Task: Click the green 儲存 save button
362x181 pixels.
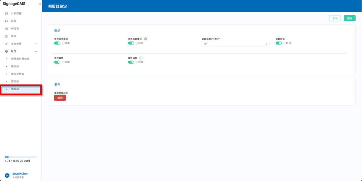Action: point(350,18)
